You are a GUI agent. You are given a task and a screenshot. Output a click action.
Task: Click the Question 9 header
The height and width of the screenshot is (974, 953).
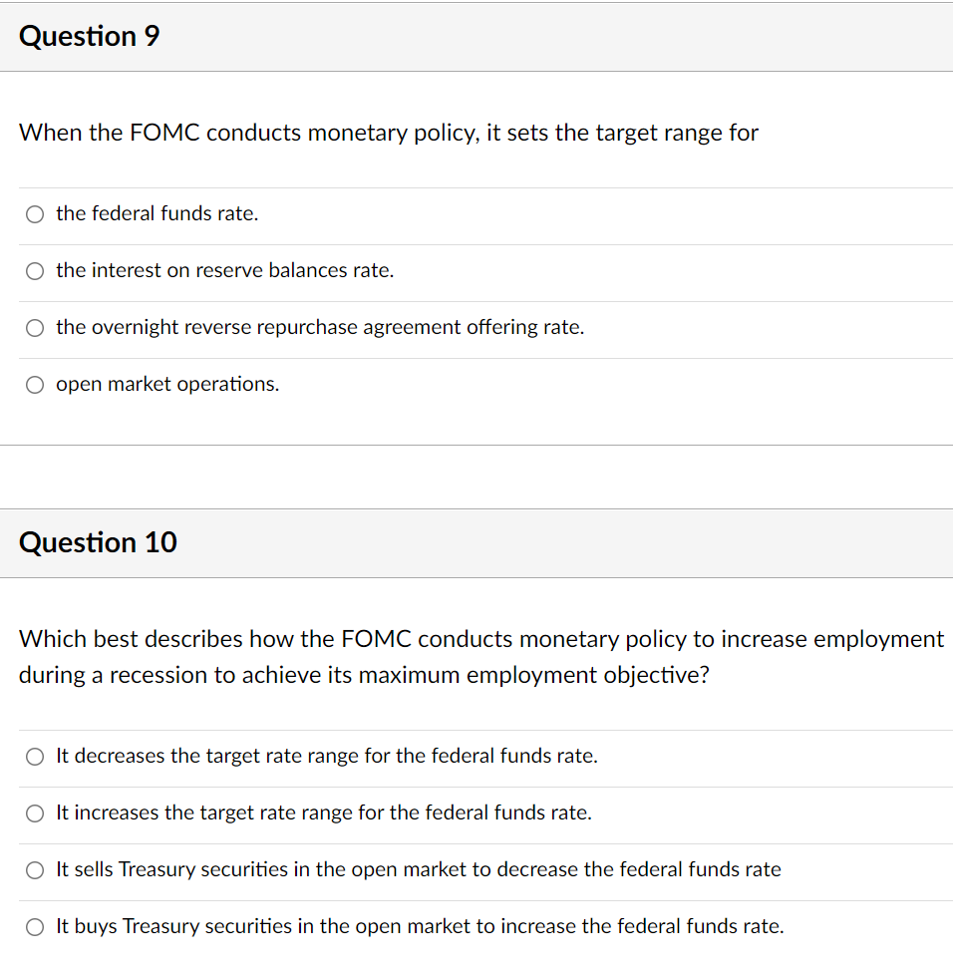(89, 36)
